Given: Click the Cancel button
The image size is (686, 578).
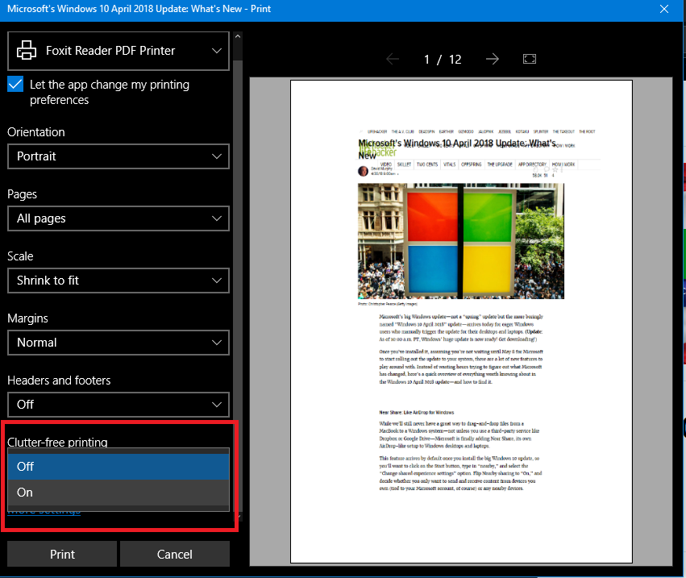Looking at the screenshot, I should click(174, 555).
